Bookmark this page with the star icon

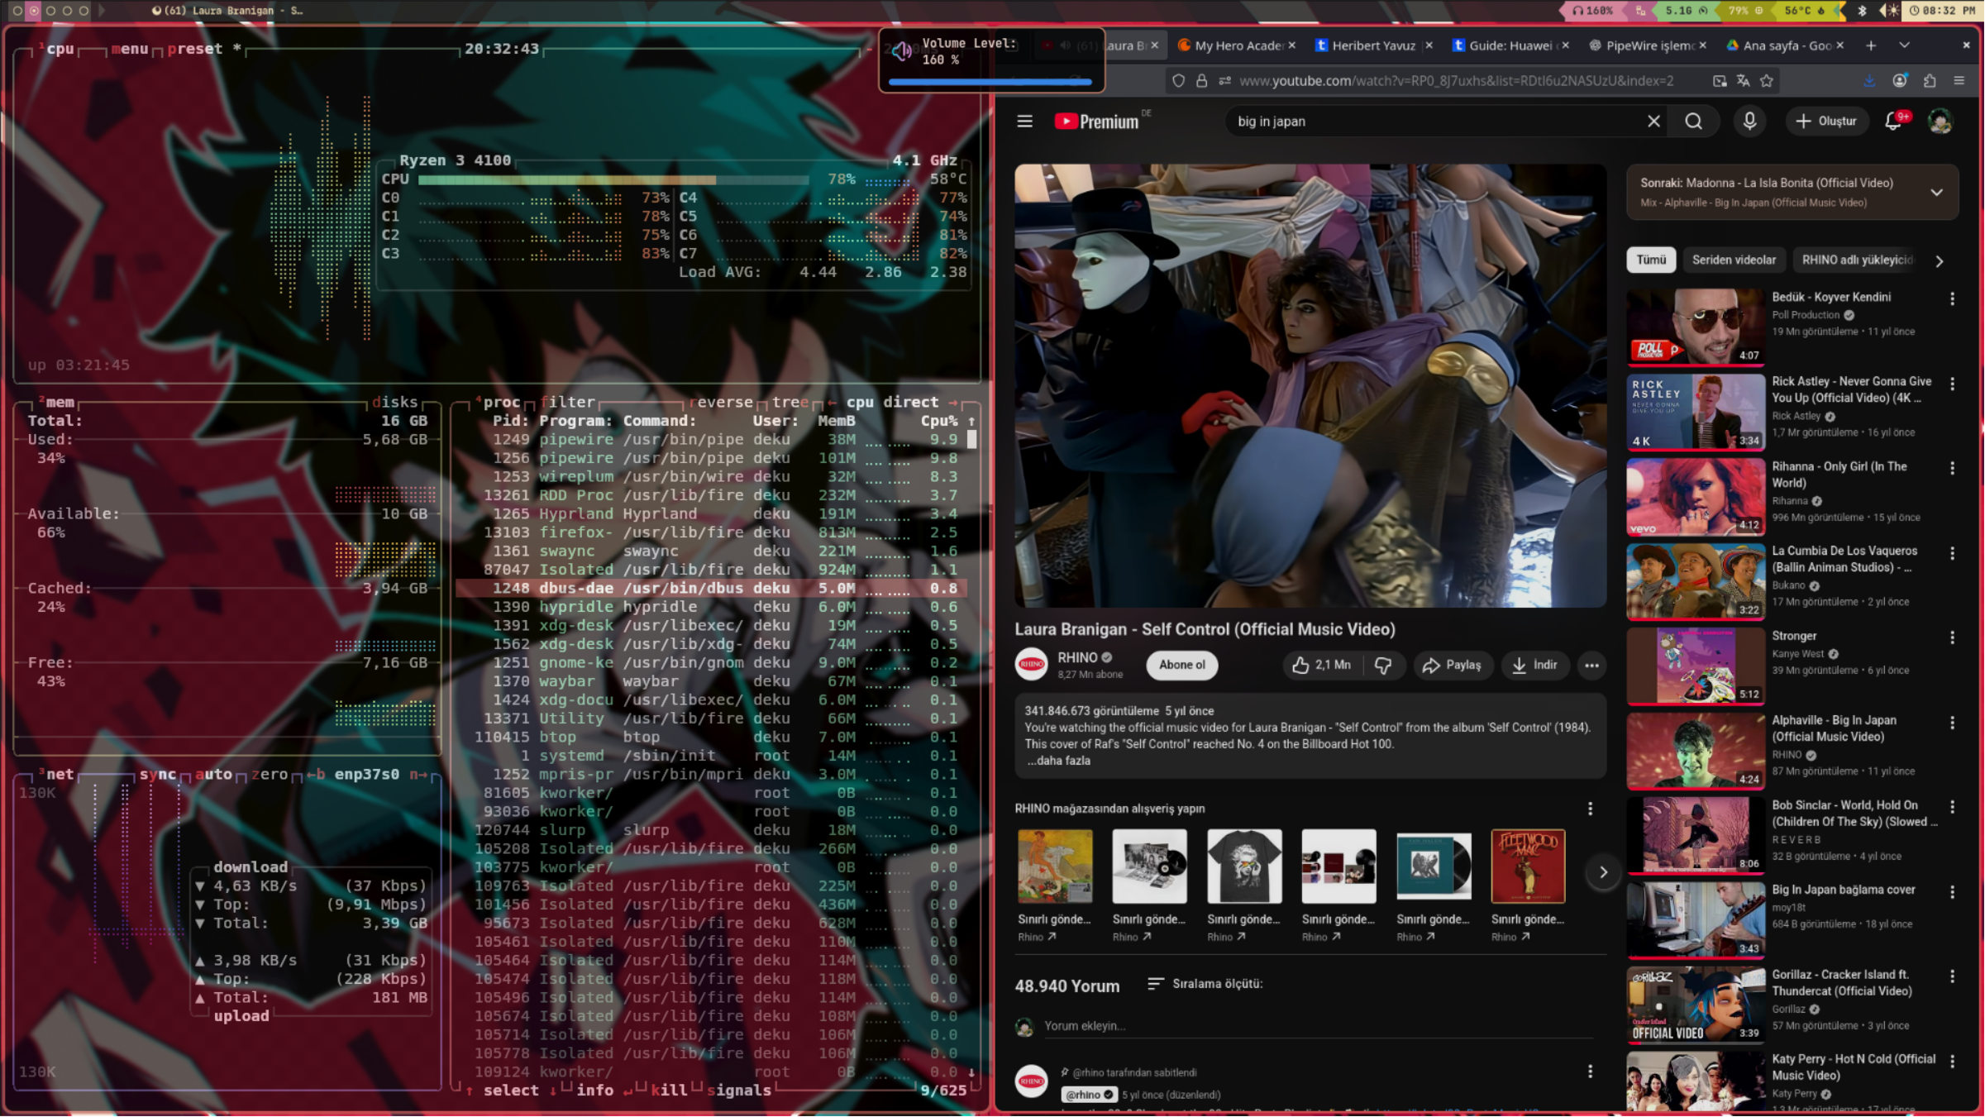tap(1767, 80)
